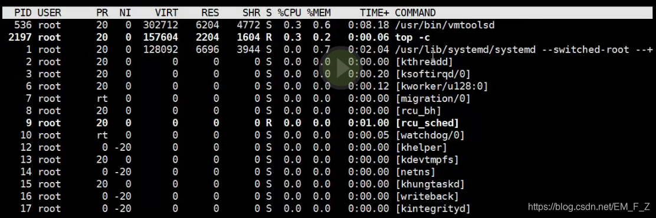Click the VIRT column header
This screenshot has width=656, height=218.
pyautogui.click(x=166, y=13)
